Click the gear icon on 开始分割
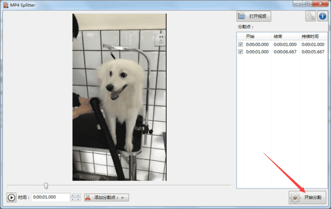This screenshot has width=331, height=209. (x=295, y=197)
